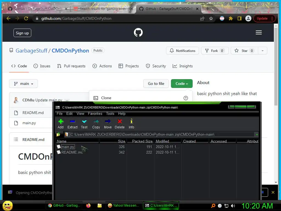Open Info for the archive in 7-Zip

131,124
